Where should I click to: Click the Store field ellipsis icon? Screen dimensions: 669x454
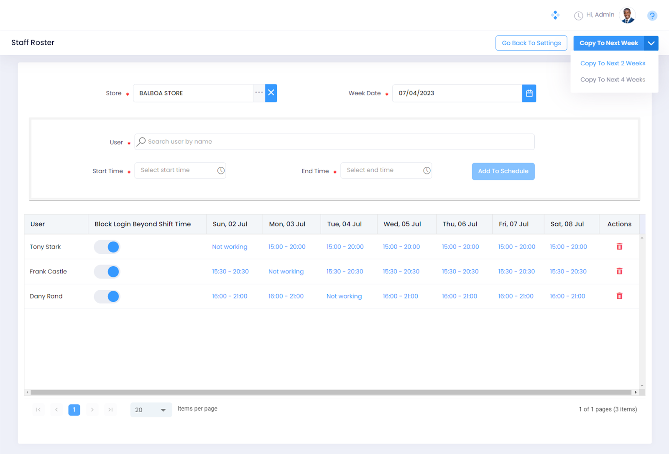(259, 93)
